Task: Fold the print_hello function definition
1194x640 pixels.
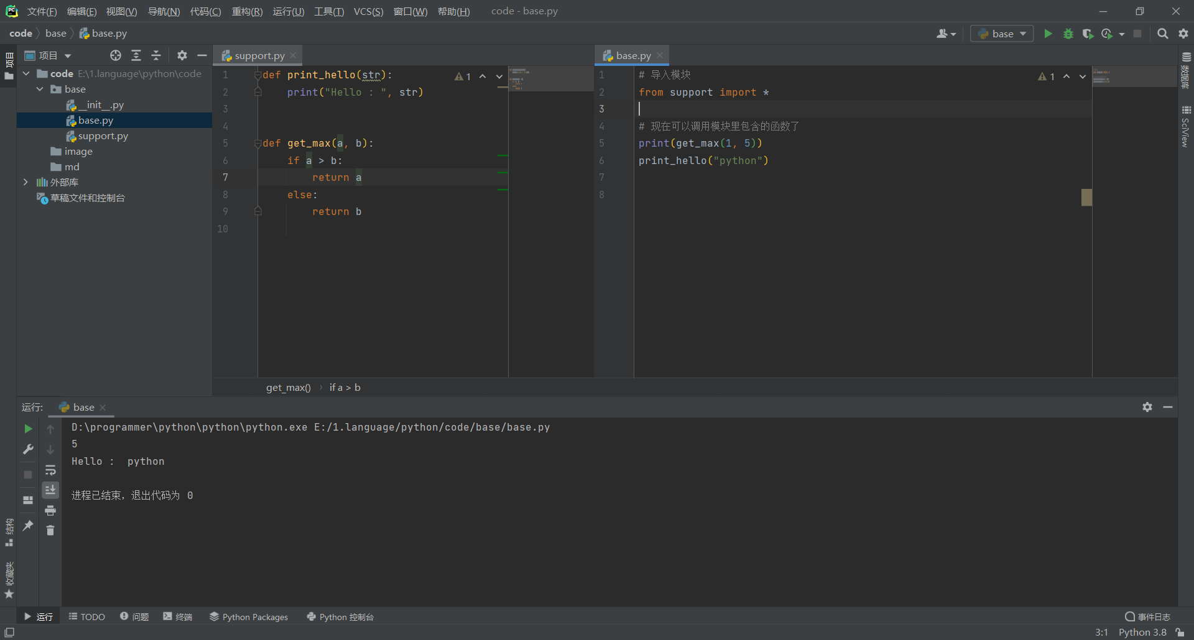Action: (257, 75)
